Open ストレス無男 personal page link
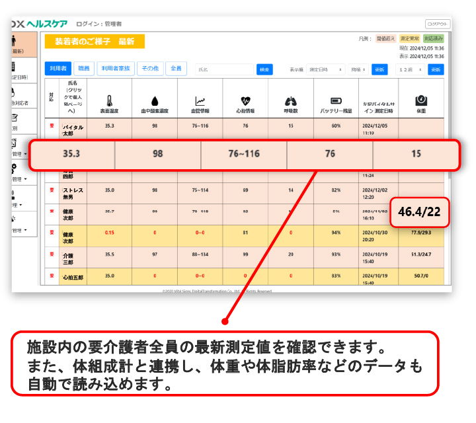The height and width of the screenshot is (423, 476). pos(72,192)
